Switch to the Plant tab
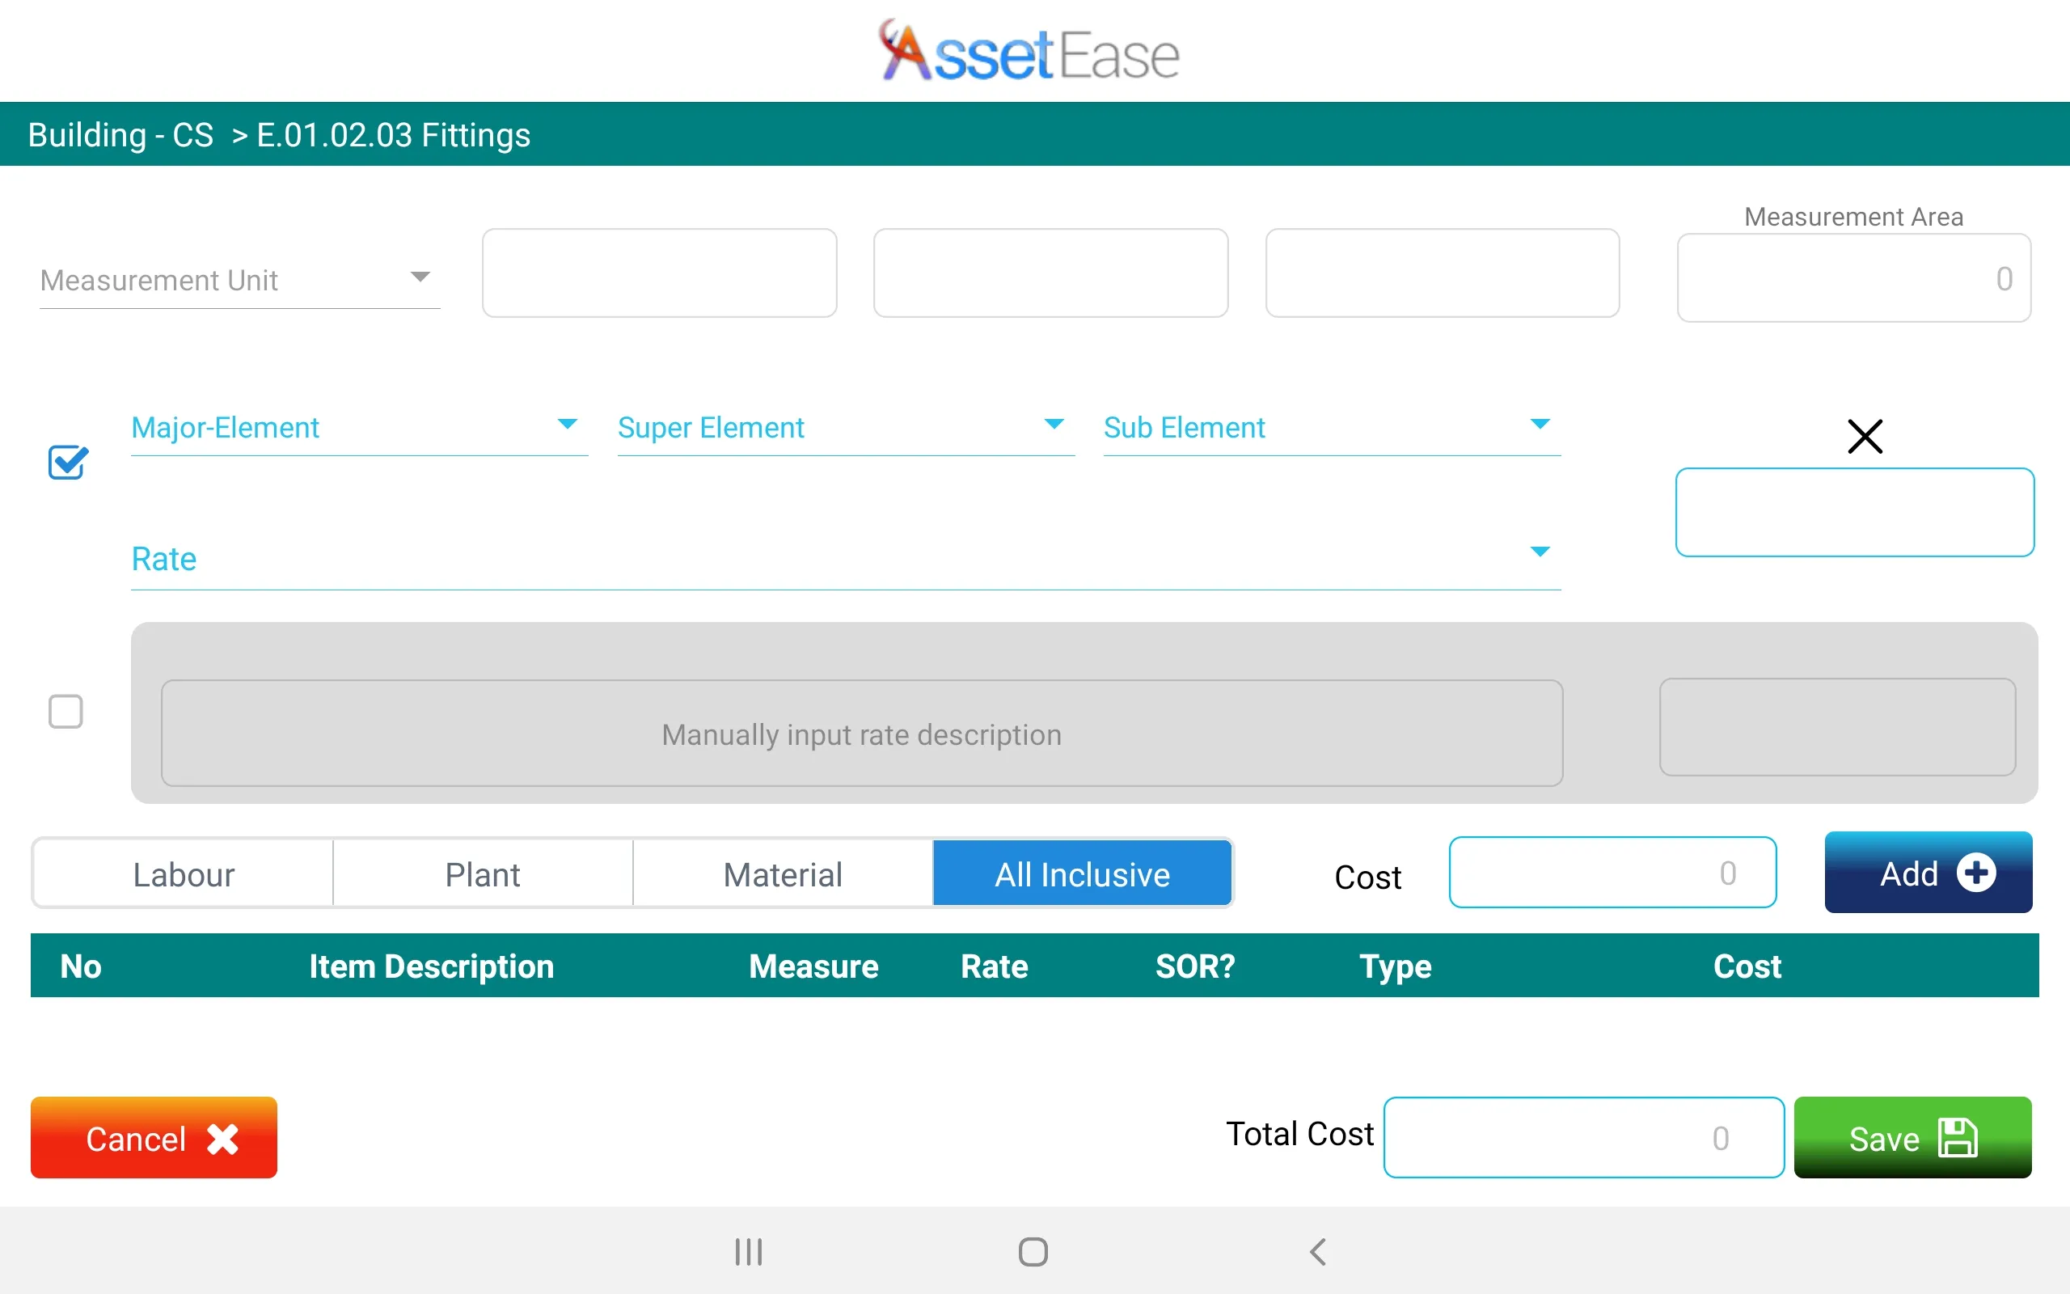The height and width of the screenshot is (1294, 2070). [x=483, y=873]
